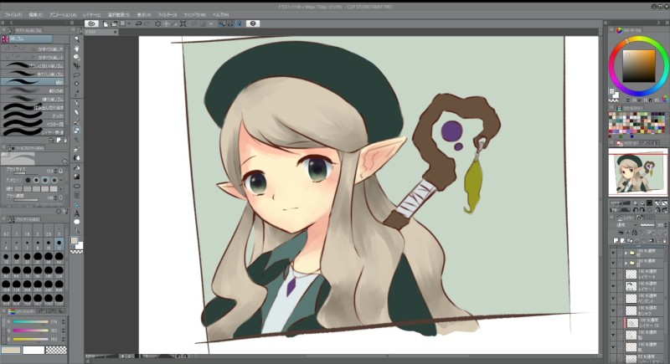
Task: Select the Balloon tool
Action: 77,222
